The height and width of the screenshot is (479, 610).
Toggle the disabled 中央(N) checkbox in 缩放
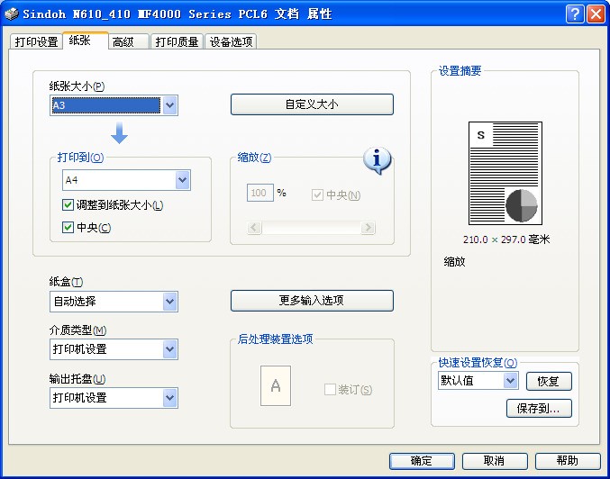coord(317,194)
